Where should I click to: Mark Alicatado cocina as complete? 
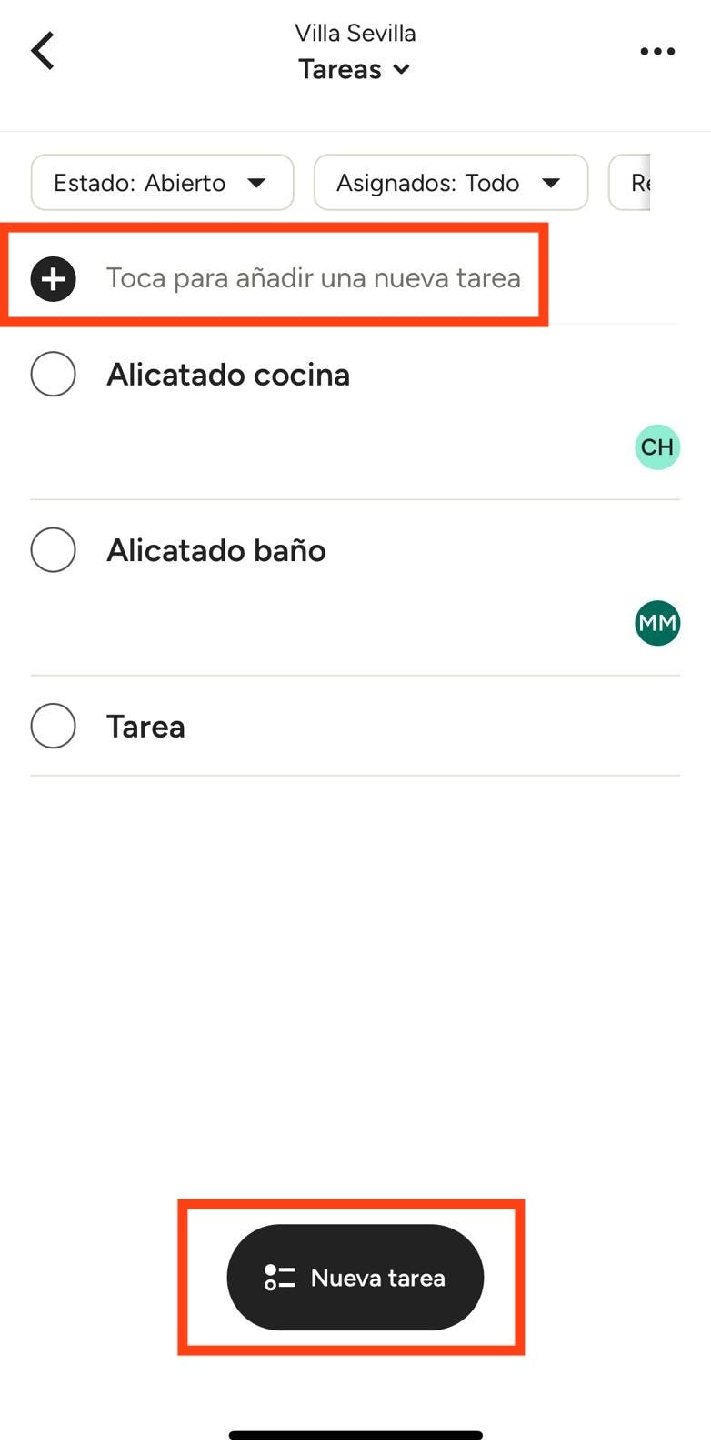[x=53, y=375]
